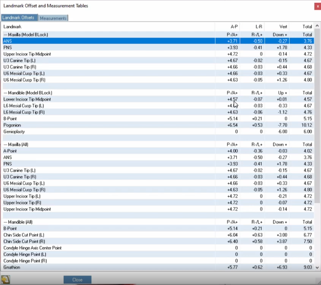Screen dimensions: 321x285
Task: Select the Landmark Offsets tab
Action: [19, 18]
